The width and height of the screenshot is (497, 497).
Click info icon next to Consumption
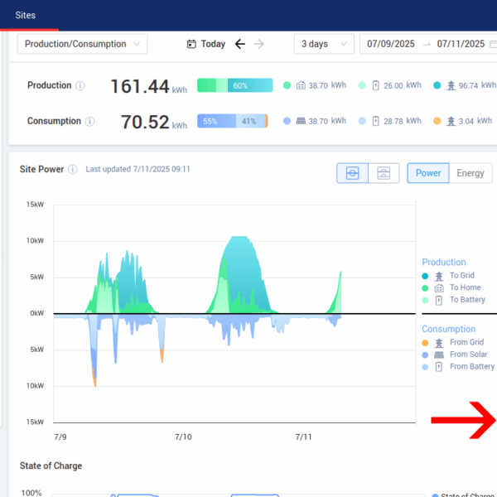pos(89,121)
